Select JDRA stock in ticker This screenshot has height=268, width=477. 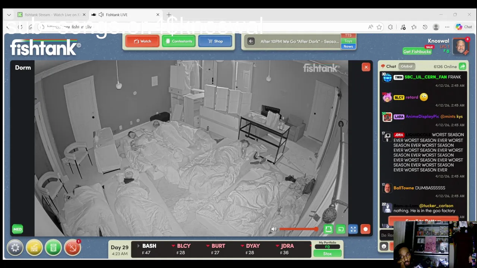pos(285,249)
